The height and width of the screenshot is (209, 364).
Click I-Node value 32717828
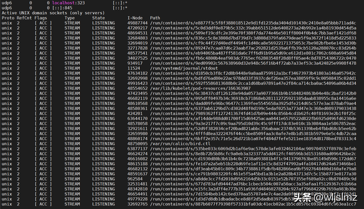[x=138, y=48]
